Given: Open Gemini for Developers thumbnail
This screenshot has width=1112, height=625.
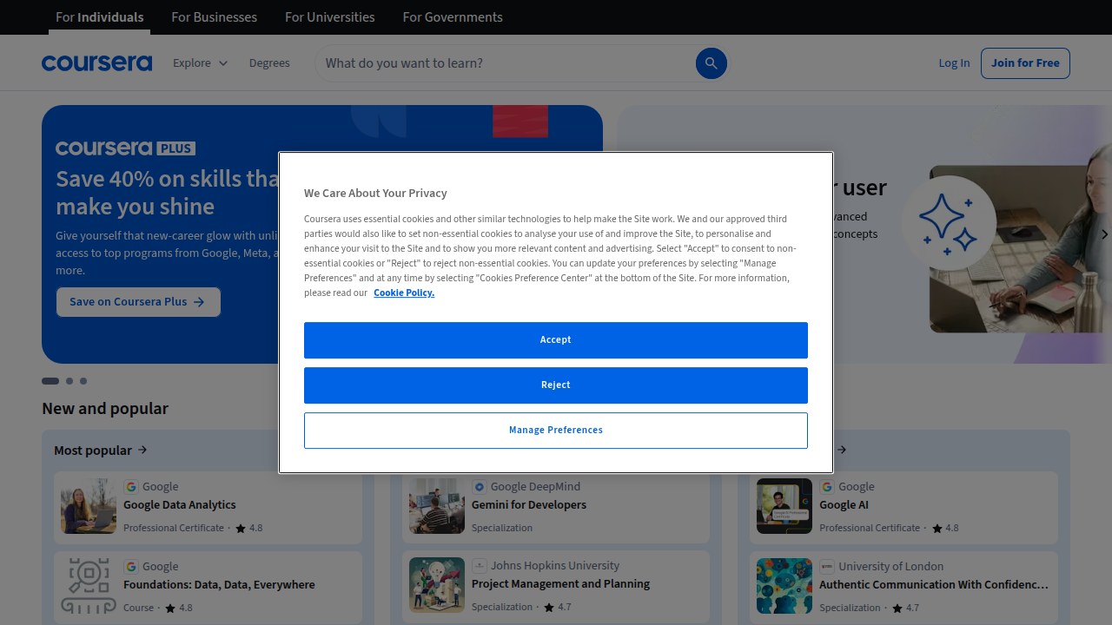Looking at the screenshot, I should [x=437, y=506].
